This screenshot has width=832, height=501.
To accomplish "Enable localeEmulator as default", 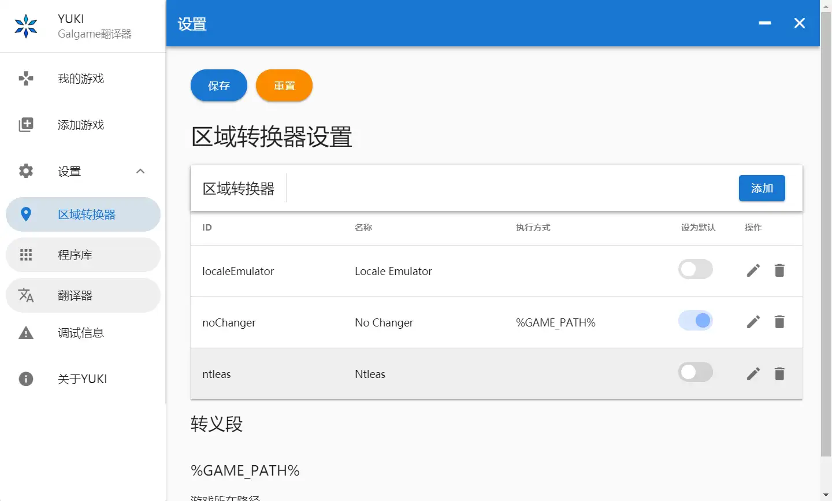I will (695, 269).
